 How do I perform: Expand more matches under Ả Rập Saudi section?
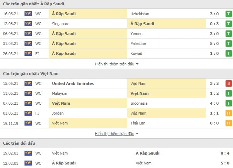tap(115, 64)
